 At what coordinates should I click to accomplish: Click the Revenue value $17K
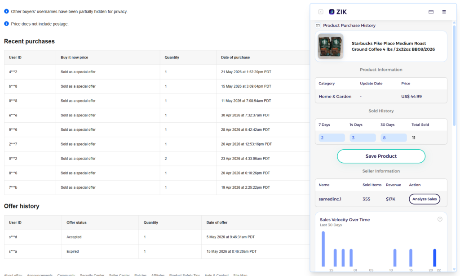tap(390, 199)
